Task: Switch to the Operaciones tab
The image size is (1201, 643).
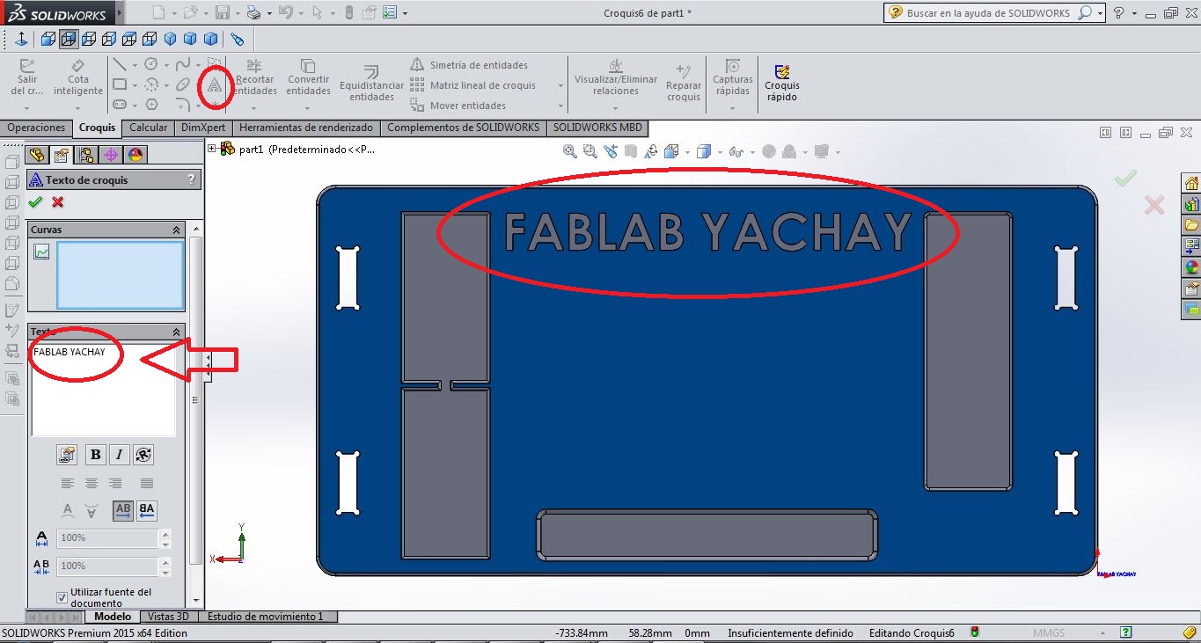Action: [x=36, y=128]
